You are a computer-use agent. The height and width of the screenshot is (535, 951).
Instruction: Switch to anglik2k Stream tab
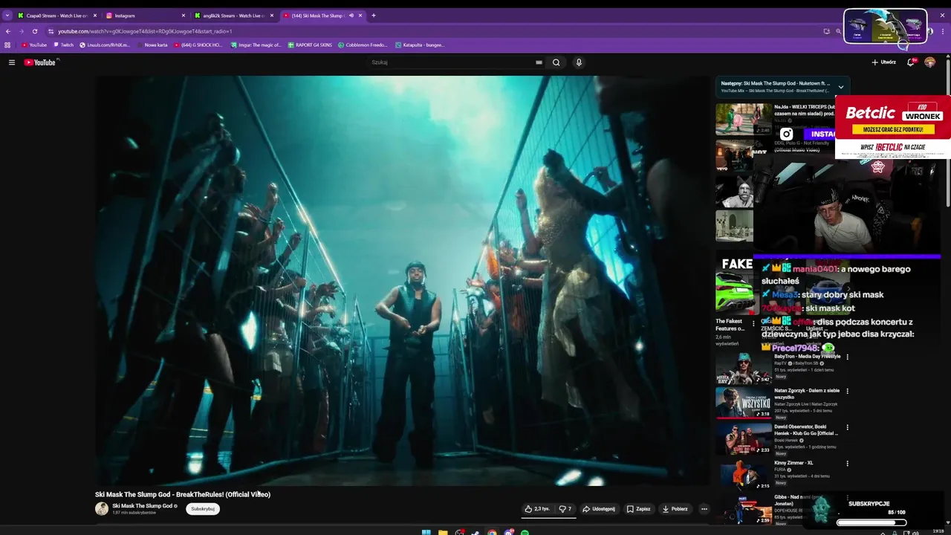pyautogui.click(x=234, y=16)
